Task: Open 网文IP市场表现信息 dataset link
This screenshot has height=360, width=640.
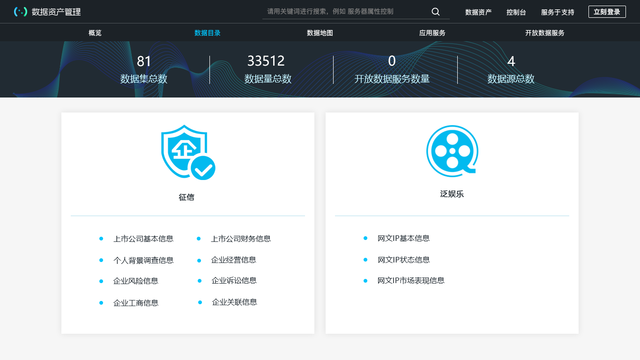Action: coord(411,280)
